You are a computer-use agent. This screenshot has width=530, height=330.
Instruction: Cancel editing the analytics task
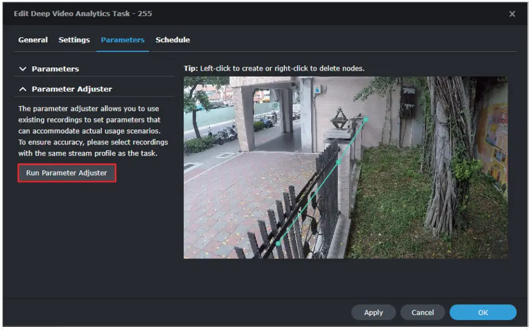point(422,312)
